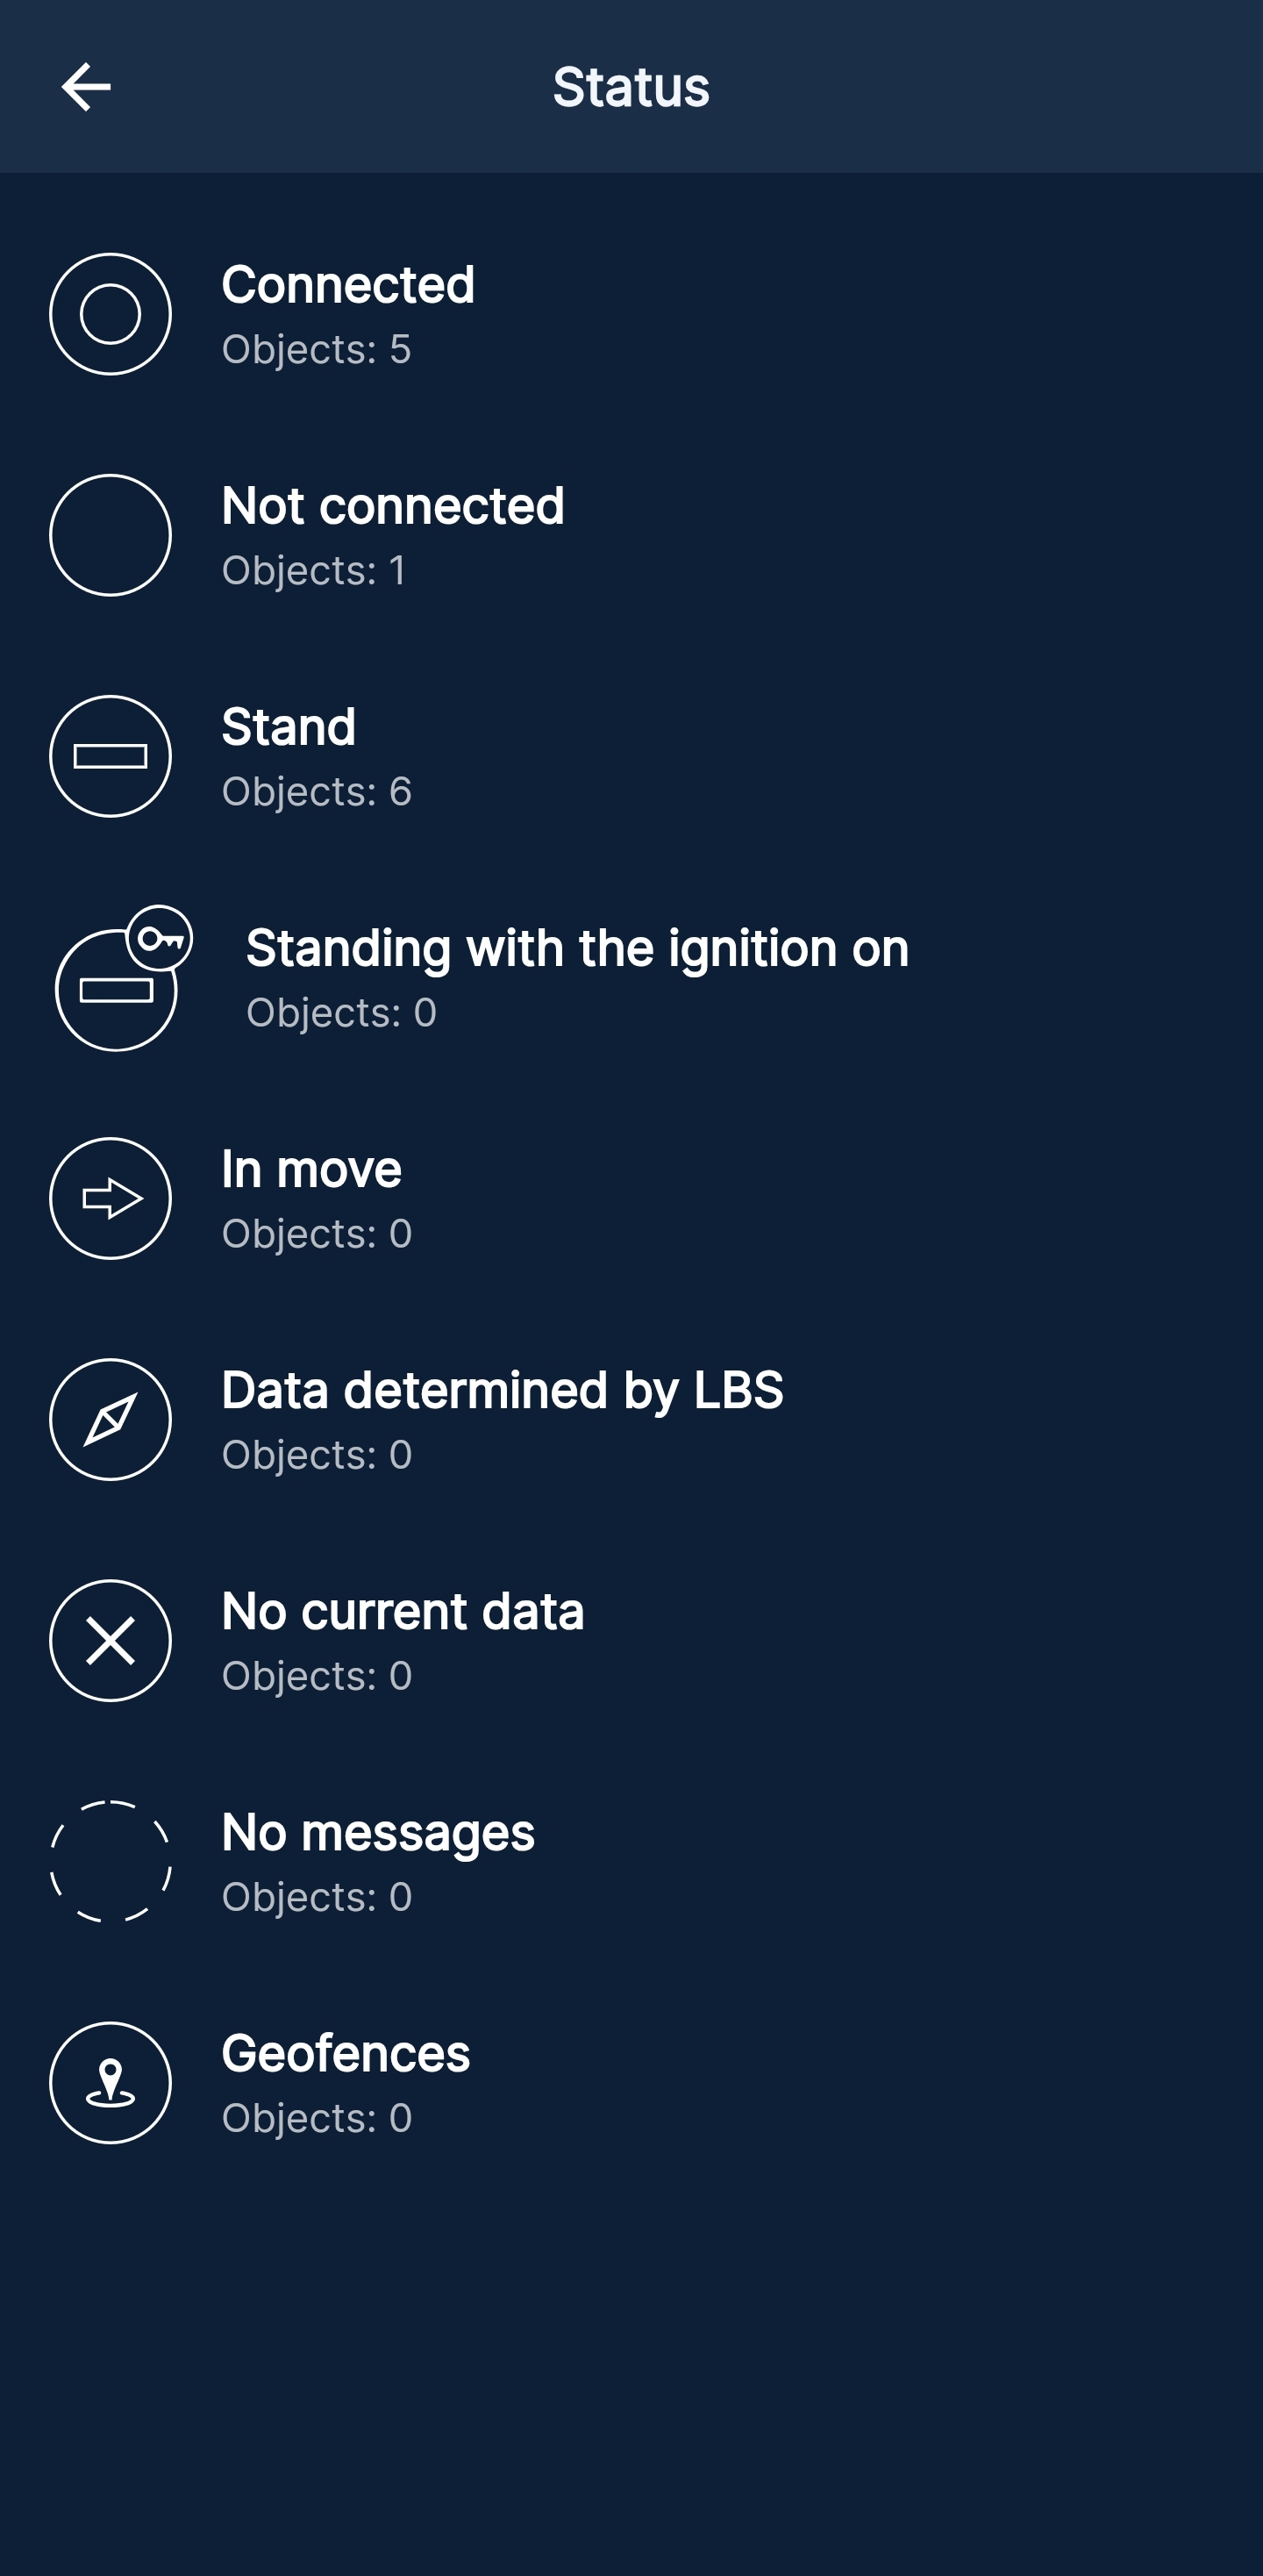Tap the No current data X icon
This screenshot has width=1263, height=2576.
pyautogui.click(x=110, y=1640)
